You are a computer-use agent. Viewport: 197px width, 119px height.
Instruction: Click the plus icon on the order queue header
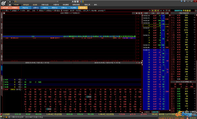pyautogui.click(x=137, y=63)
